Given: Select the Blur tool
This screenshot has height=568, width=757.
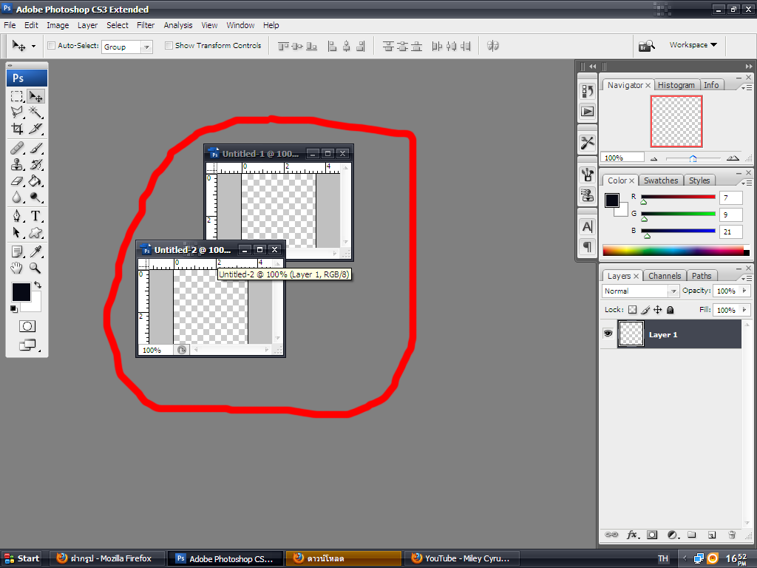Looking at the screenshot, I should (17, 197).
